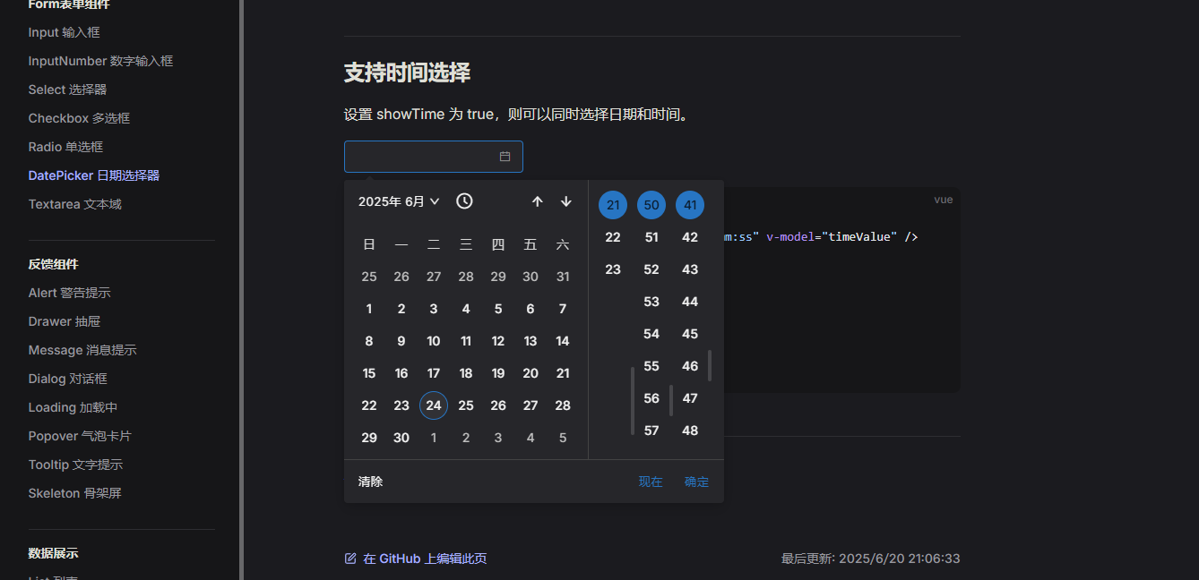
Task: Open Skeleton 骨架屏 sidebar page
Action: [75, 493]
